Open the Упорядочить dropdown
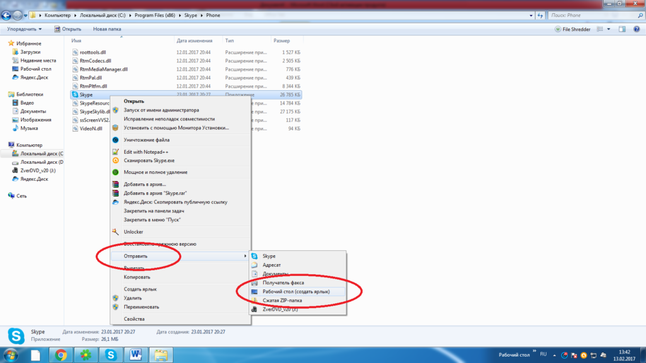Image resolution: width=646 pixels, height=363 pixels. pyautogui.click(x=25, y=29)
